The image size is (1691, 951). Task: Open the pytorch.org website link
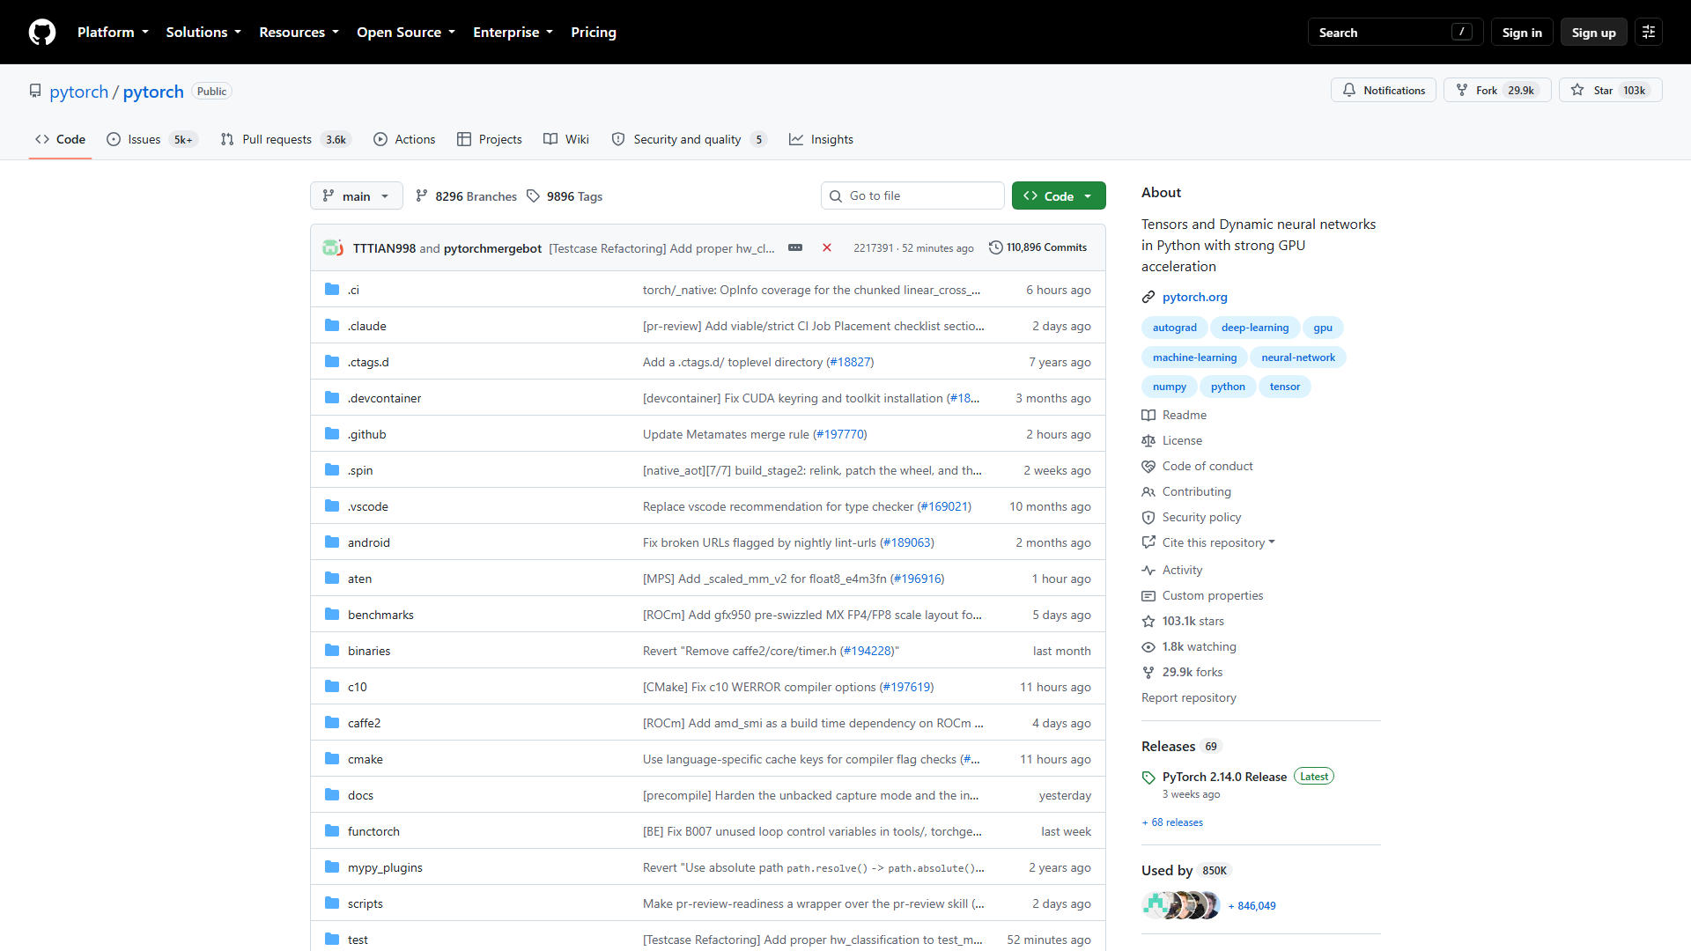coord(1194,298)
